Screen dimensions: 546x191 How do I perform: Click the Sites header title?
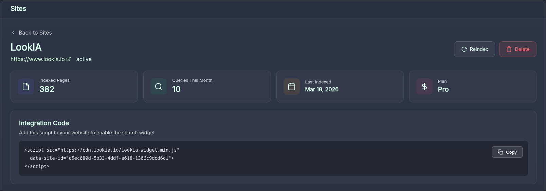(18, 9)
